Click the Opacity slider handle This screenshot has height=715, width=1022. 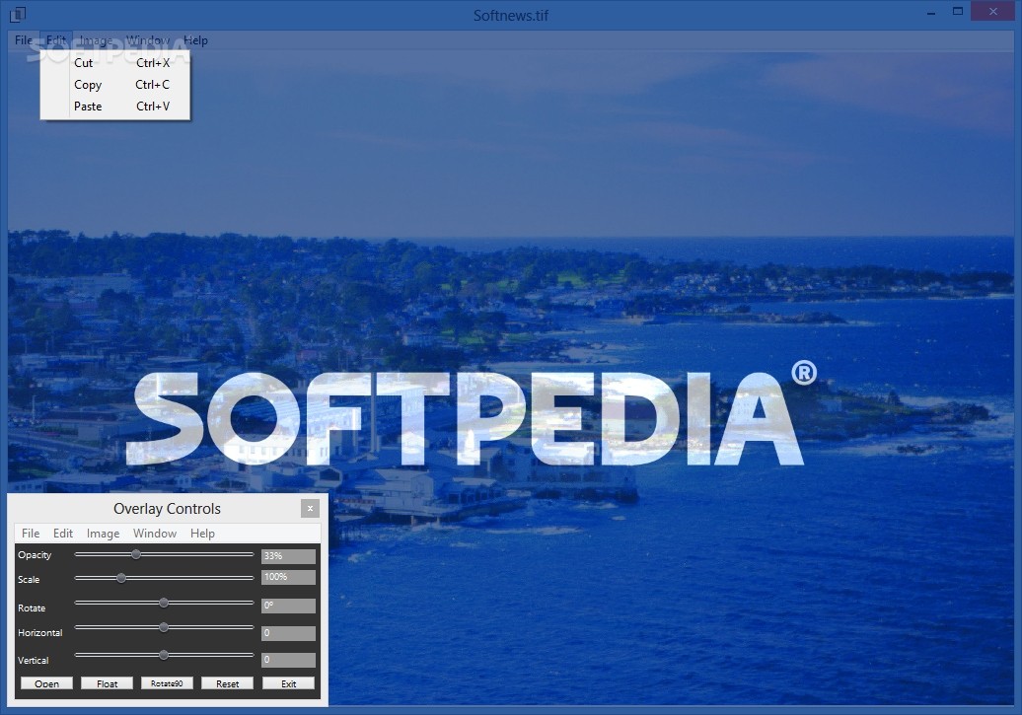click(135, 554)
